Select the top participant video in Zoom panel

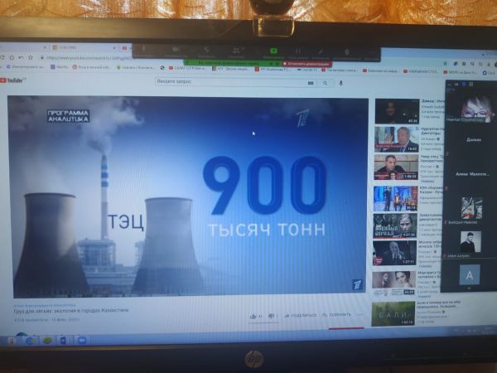474,109
